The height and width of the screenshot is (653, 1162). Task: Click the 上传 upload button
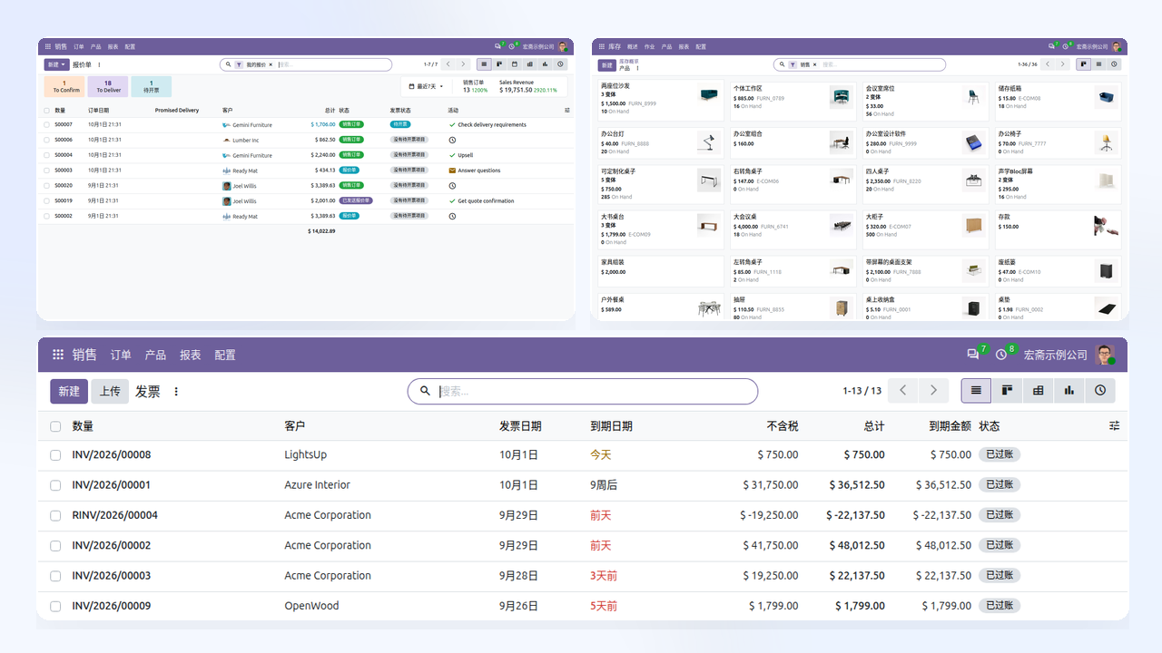click(x=110, y=391)
